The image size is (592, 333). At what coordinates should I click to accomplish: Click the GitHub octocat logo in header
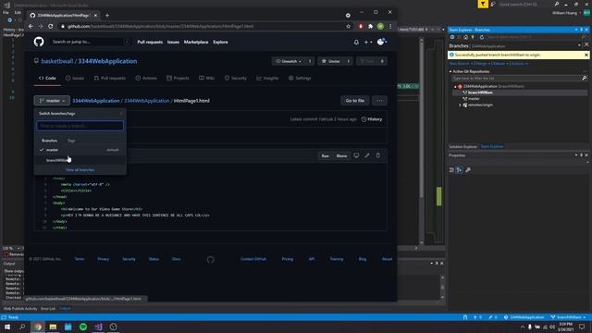tap(39, 42)
